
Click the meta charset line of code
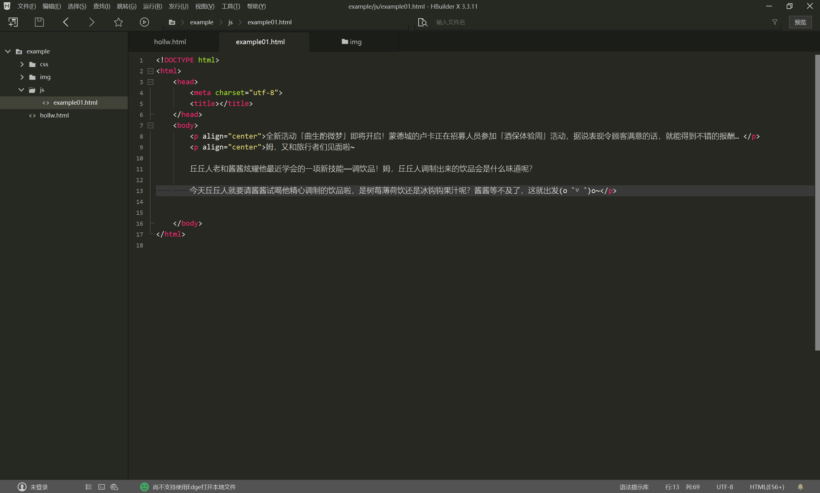coord(236,93)
